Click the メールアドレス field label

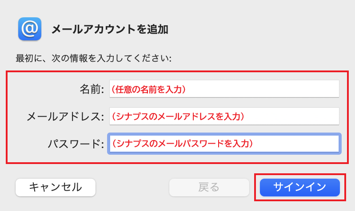point(65,117)
